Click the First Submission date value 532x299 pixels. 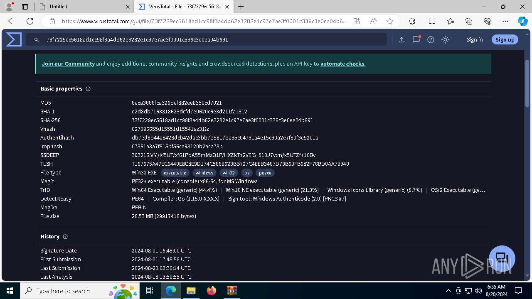pyautogui.click(x=161, y=260)
